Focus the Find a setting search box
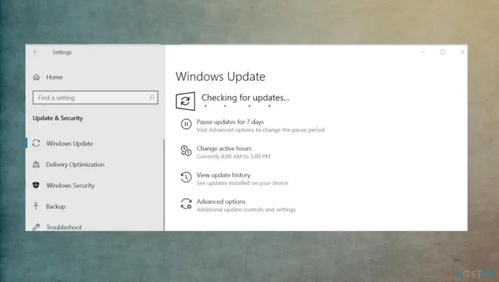Screen dimensions: 499x282 coord(95,98)
